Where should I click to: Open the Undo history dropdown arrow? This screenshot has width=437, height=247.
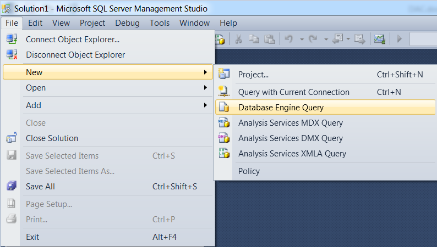point(302,40)
